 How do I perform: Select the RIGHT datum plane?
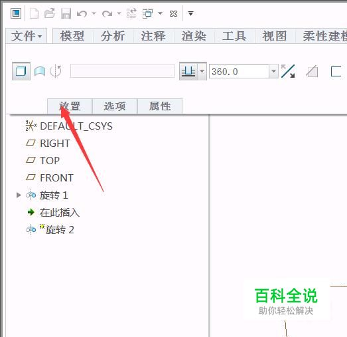pos(55,144)
